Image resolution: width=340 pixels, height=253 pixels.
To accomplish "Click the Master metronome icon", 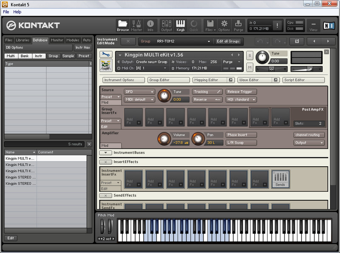I will tap(136, 25).
